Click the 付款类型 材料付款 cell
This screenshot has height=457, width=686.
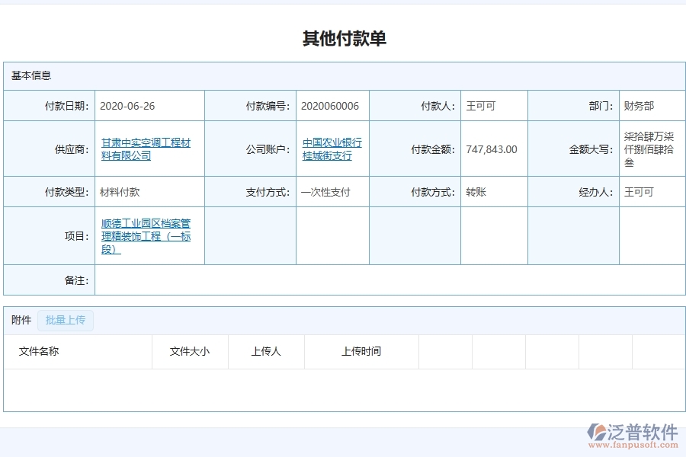point(122,191)
